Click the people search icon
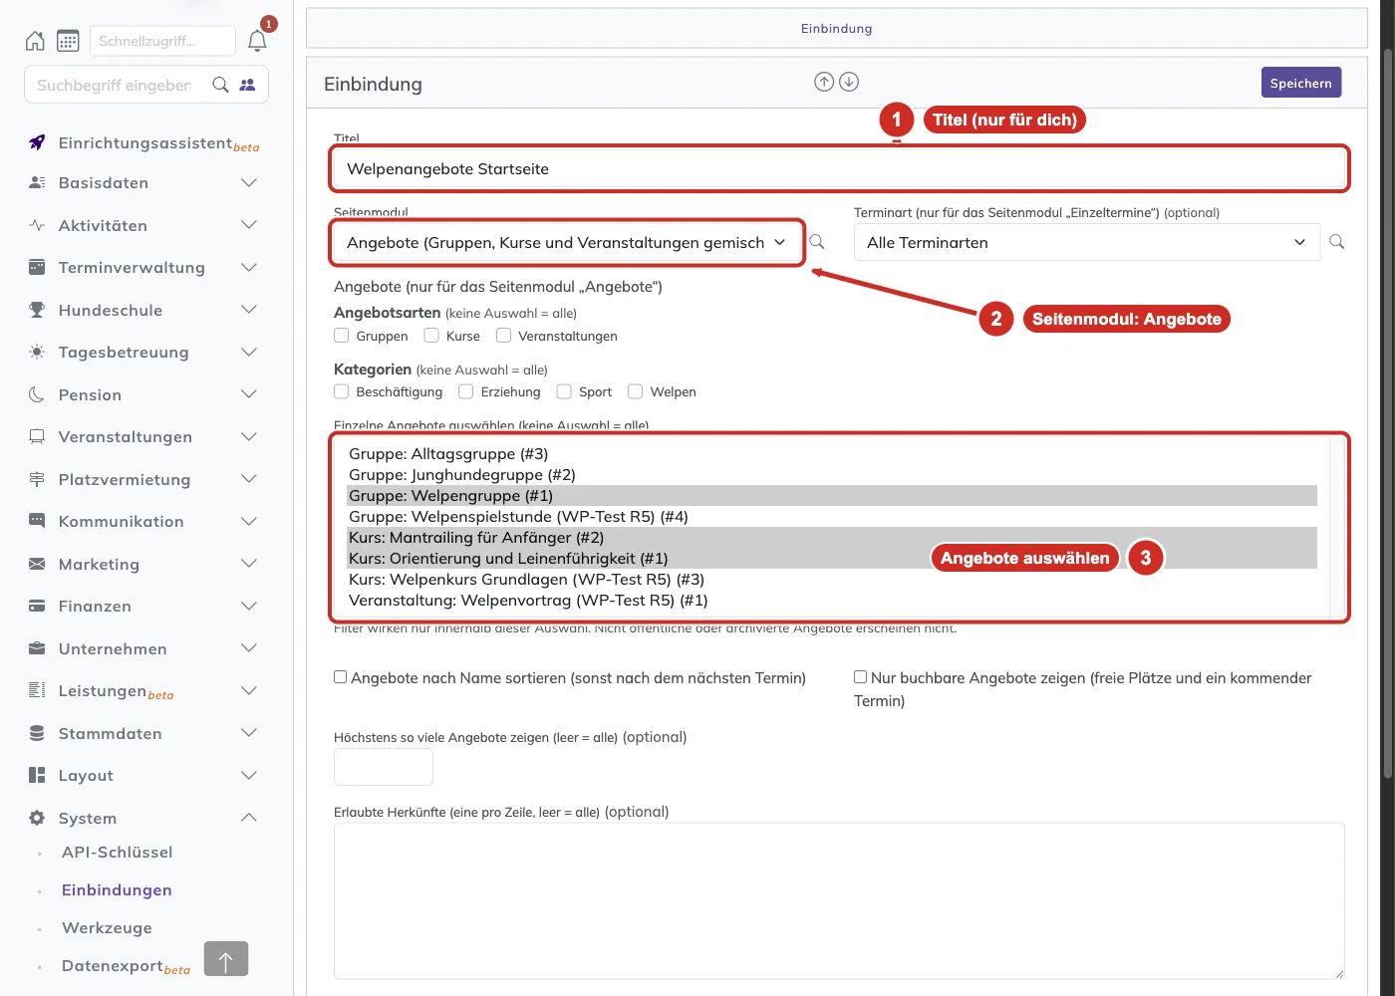Screen dimensions: 1395x996 point(248,85)
